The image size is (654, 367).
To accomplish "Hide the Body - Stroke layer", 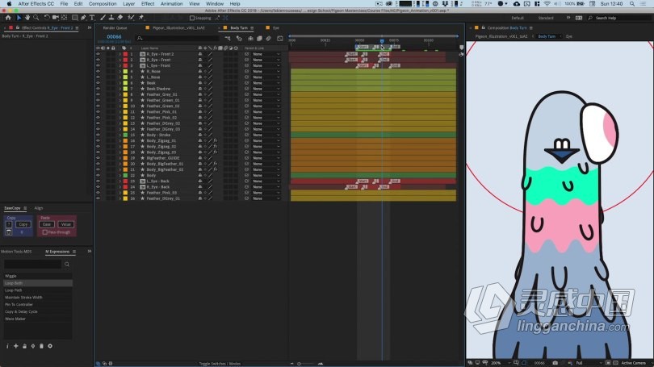I will 98,135.
